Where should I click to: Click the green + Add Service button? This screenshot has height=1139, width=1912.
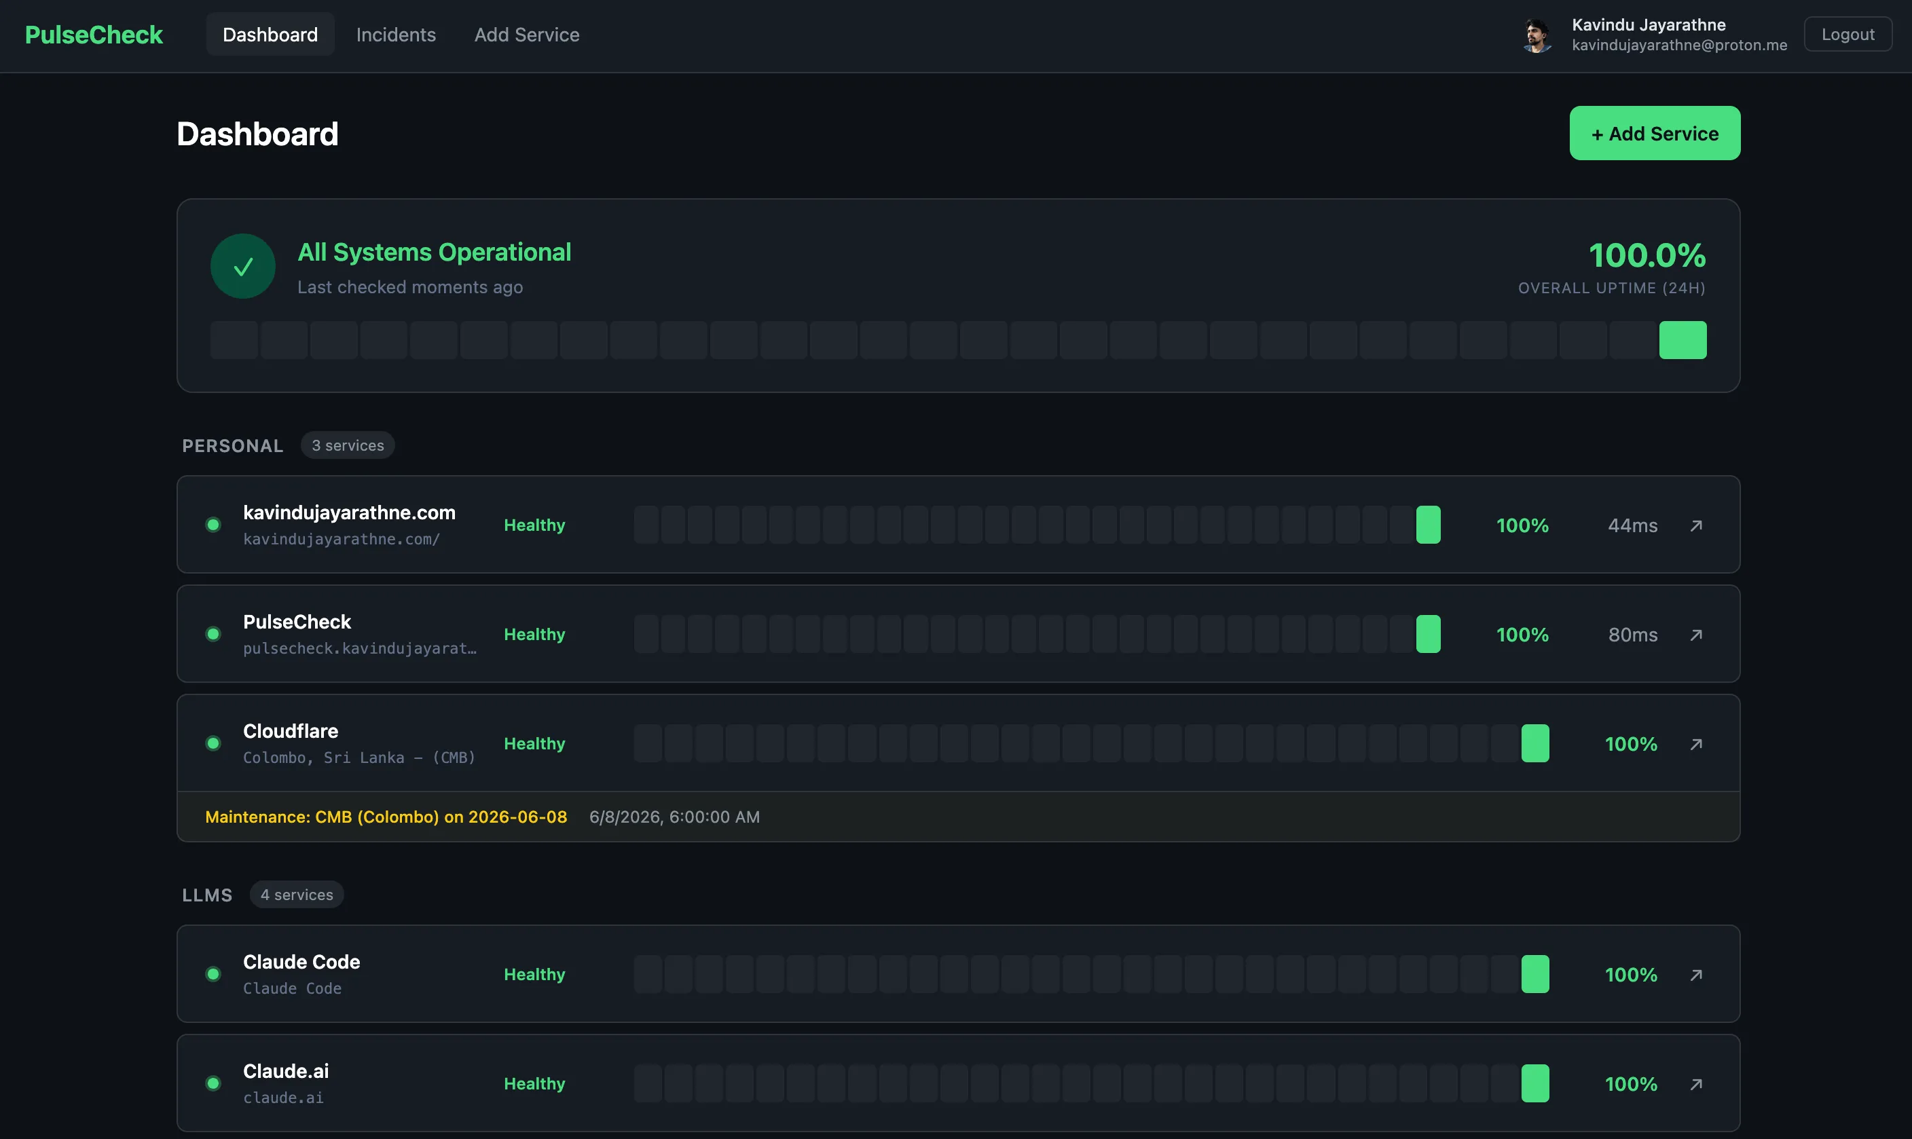click(1655, 134)
